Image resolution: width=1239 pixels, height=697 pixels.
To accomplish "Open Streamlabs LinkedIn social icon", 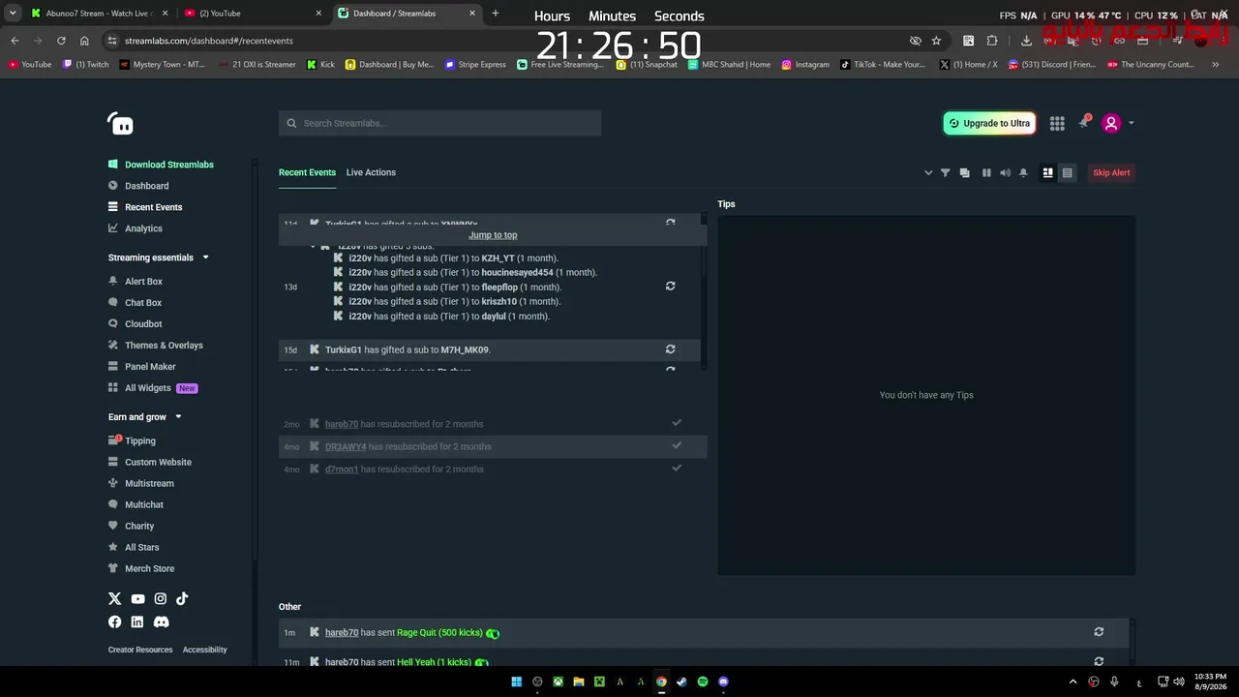I will click(x=137, y=621).
